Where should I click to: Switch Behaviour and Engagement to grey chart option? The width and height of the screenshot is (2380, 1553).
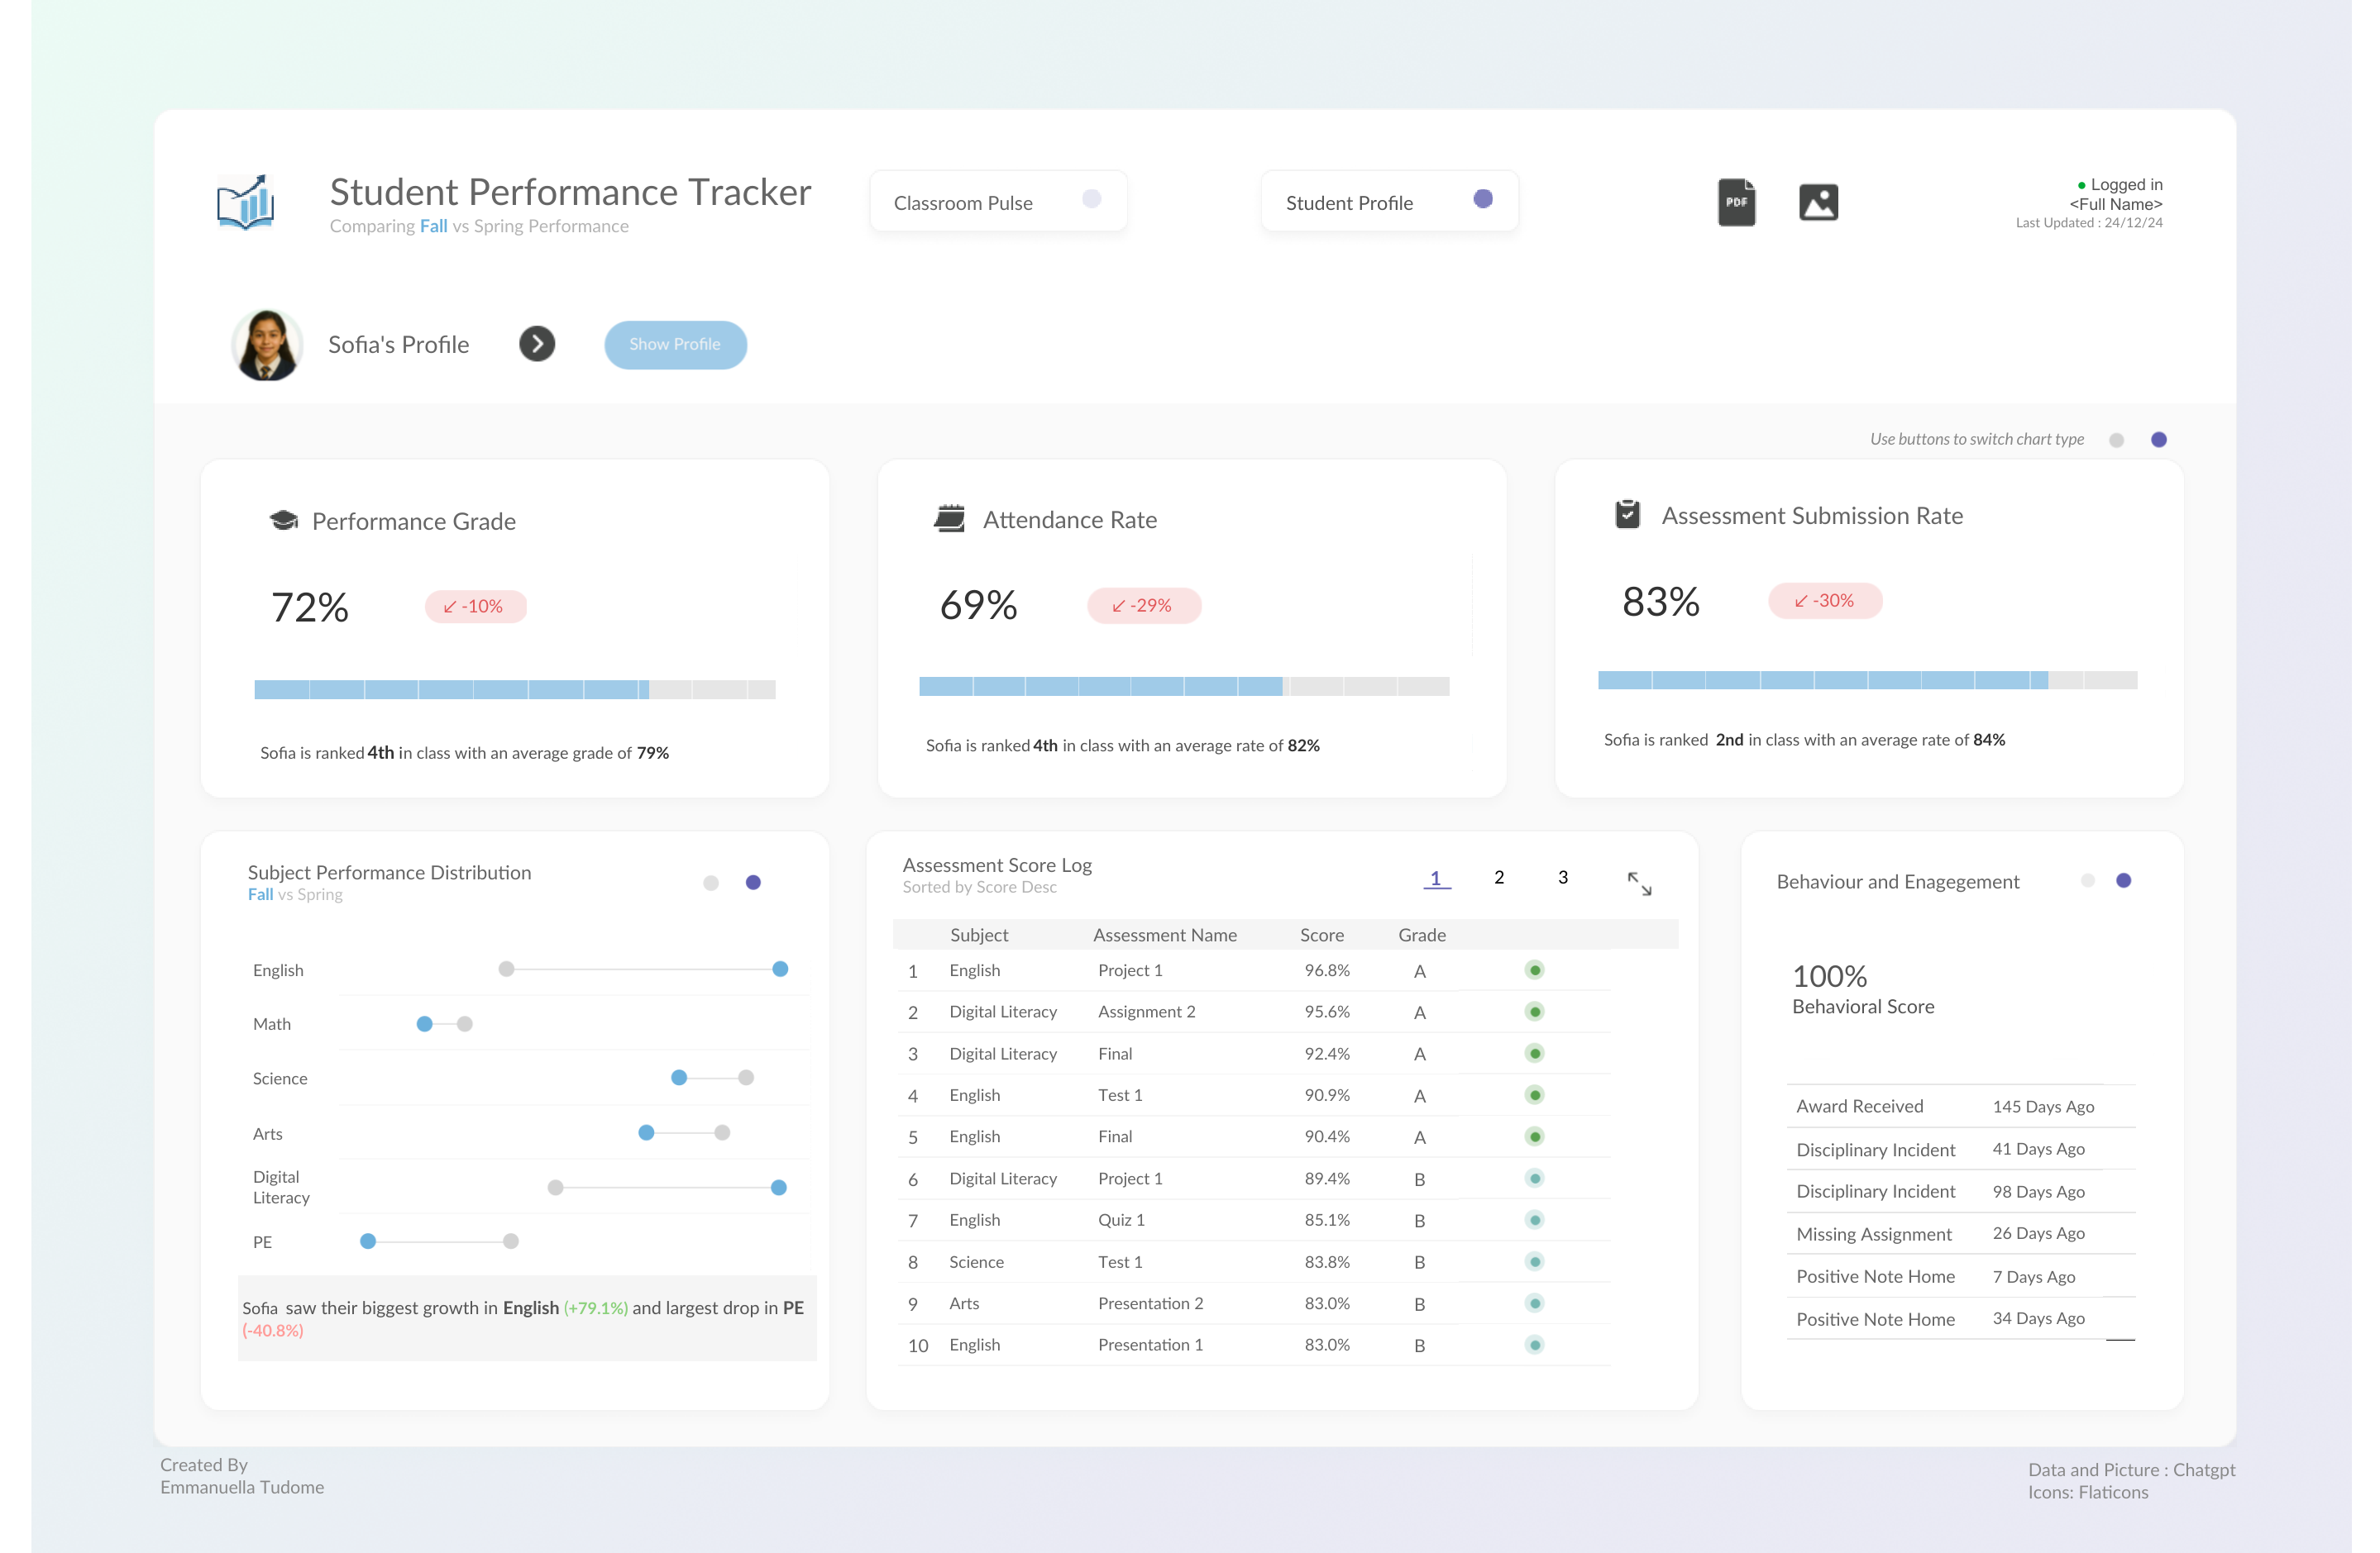click(x=2087, y=880)
